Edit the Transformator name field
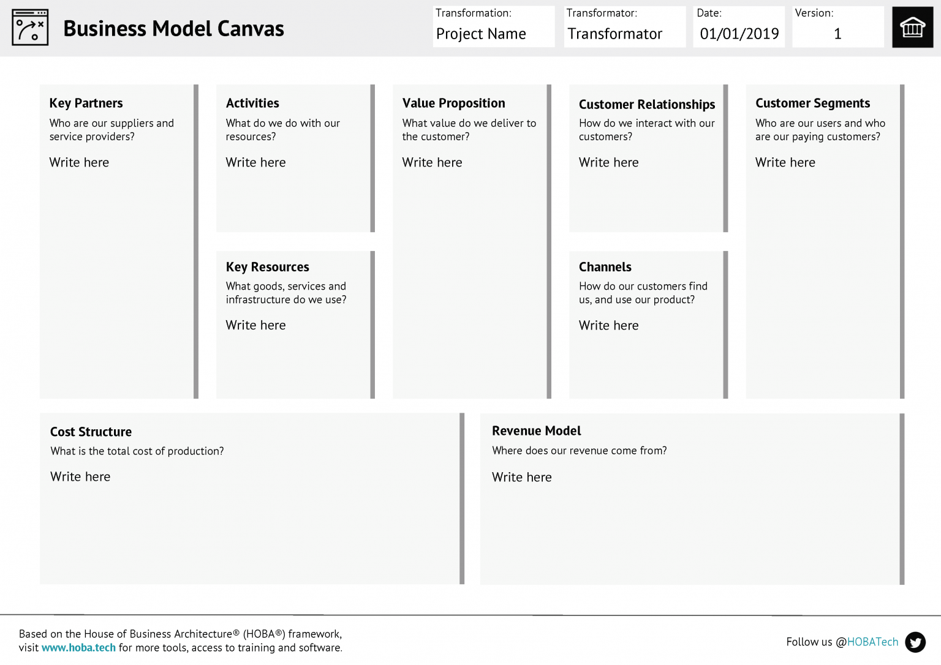 tap(614, 34)
